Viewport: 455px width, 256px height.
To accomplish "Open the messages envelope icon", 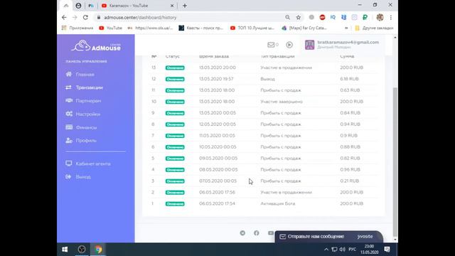I will (271, 45).
